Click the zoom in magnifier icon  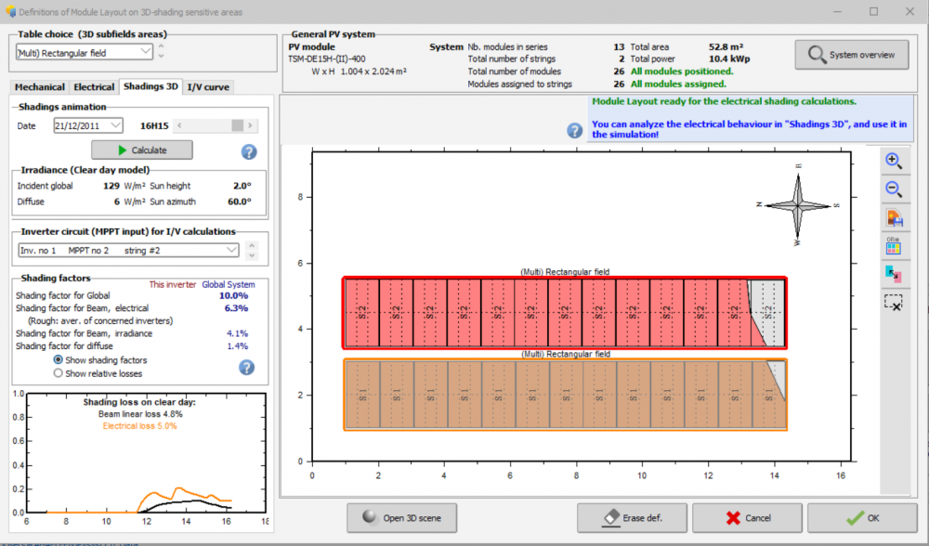pyautogui.click(x=894, y=161)
